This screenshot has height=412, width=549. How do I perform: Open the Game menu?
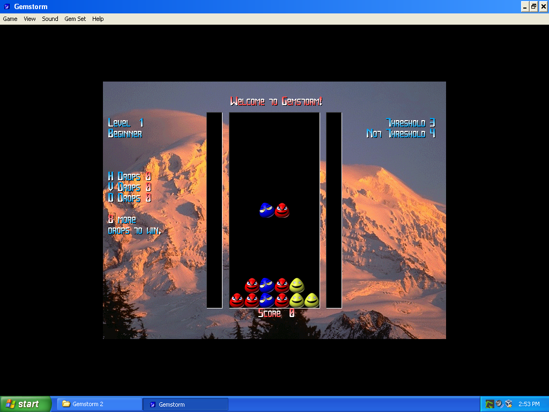coord(10,19)
